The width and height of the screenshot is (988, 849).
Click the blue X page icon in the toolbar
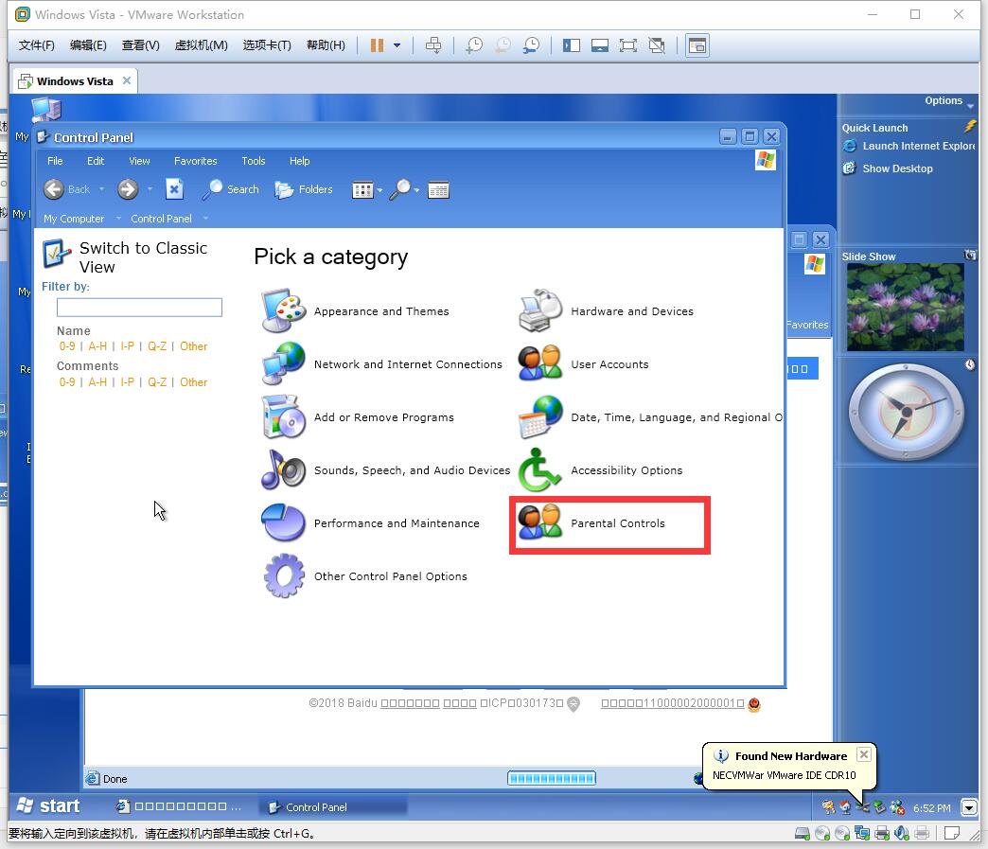pos(174,189)
